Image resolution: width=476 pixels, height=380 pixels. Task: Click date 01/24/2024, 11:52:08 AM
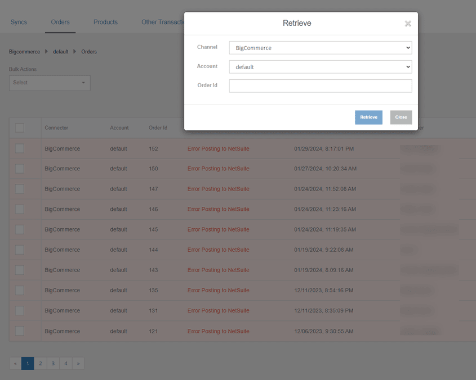click(325, 189)
